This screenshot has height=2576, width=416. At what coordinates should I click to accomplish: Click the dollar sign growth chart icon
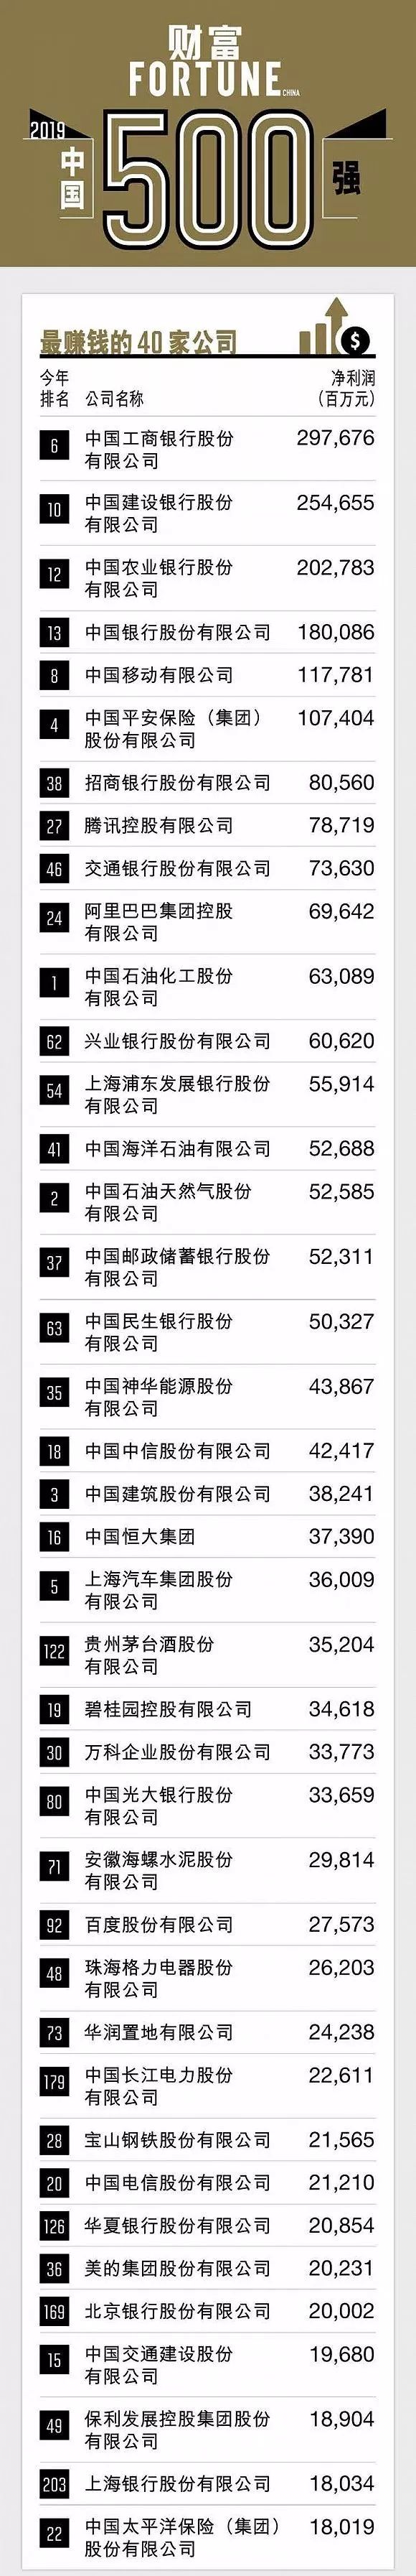click(x=335, y=326)
